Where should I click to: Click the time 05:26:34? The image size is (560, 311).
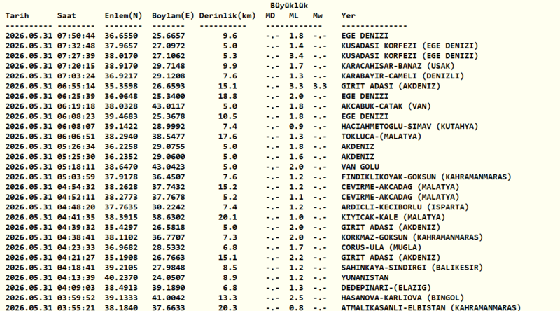point(76,146)
